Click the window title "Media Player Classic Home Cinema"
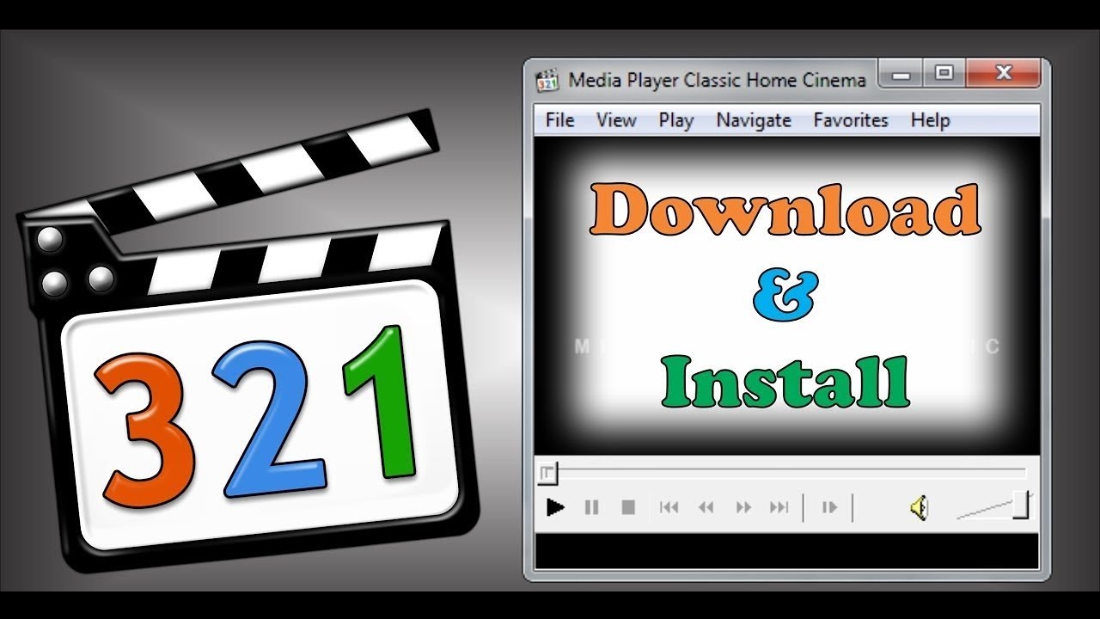This screenshot has width=1100, height=619. pyautogui.click(x=718, y=81)
